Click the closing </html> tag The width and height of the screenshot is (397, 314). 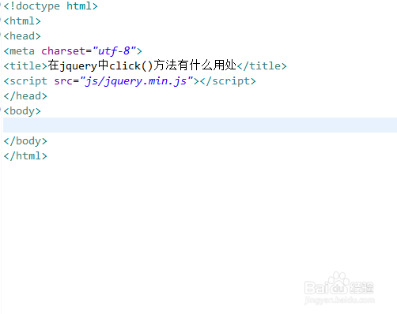[25, 156]
